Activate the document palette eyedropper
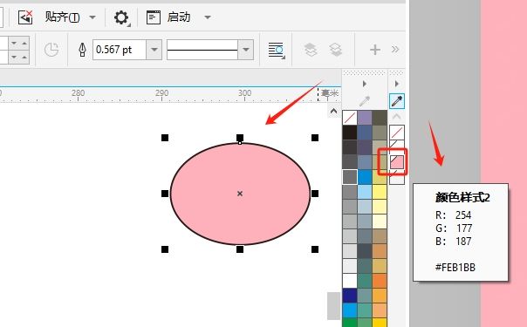Screen dimensions: 527x327 [x=397, y=101]
